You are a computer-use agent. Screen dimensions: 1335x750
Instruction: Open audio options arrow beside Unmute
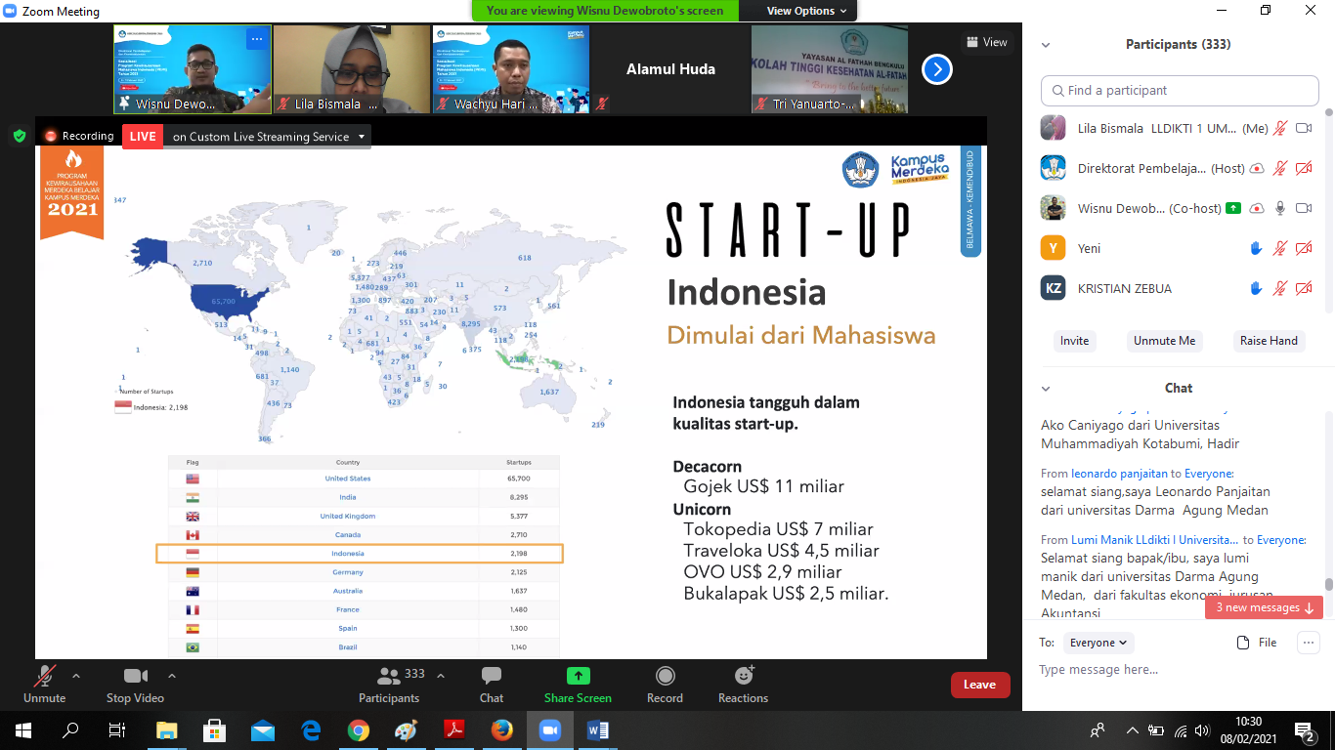point(76,675)
